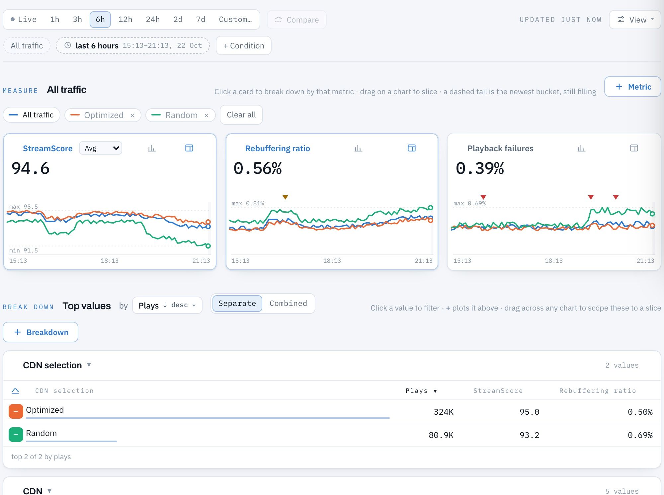
Task: Toggle Live mode
Action: [x=24, y=20]
